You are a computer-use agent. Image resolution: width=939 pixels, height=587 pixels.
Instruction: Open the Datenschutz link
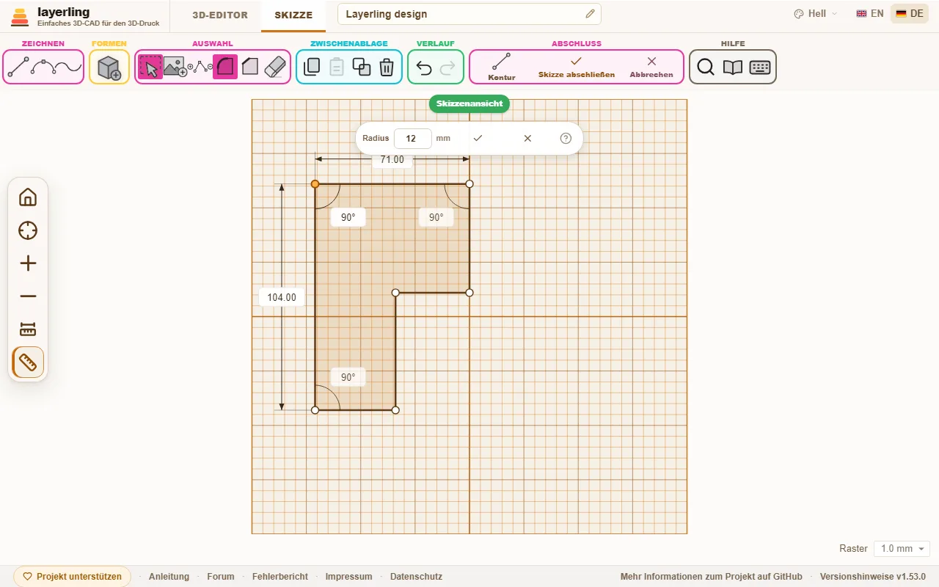[416, 577]
